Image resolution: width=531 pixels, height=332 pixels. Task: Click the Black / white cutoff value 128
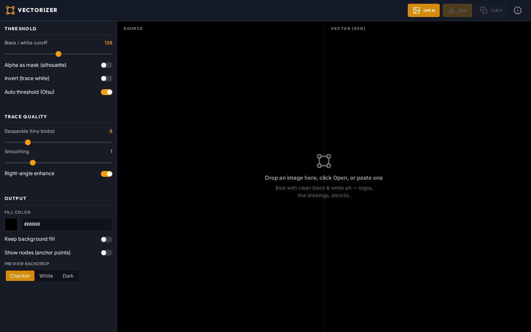click(108, 43)
